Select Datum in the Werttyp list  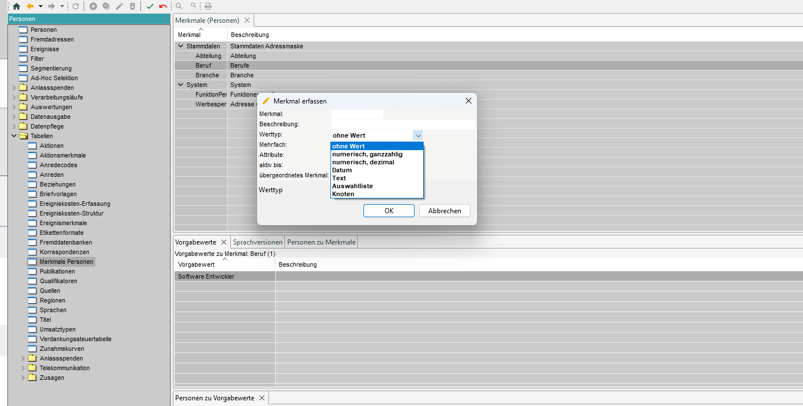(342, 170)
